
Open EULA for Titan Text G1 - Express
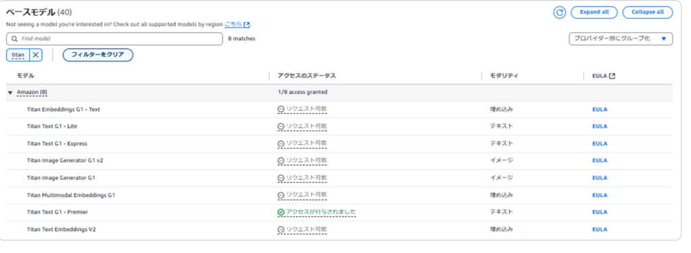click(599, 143)
